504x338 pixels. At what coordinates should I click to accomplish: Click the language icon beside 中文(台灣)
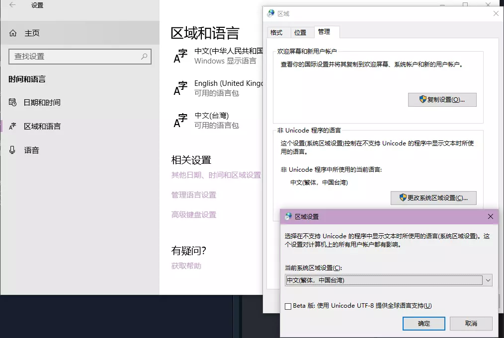coord(180,121)
